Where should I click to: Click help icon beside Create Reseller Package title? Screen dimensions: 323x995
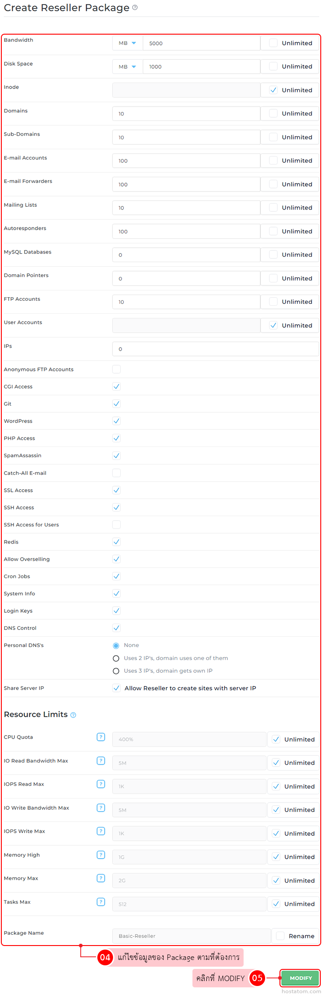pyautogui.click(x=135, y=8)
